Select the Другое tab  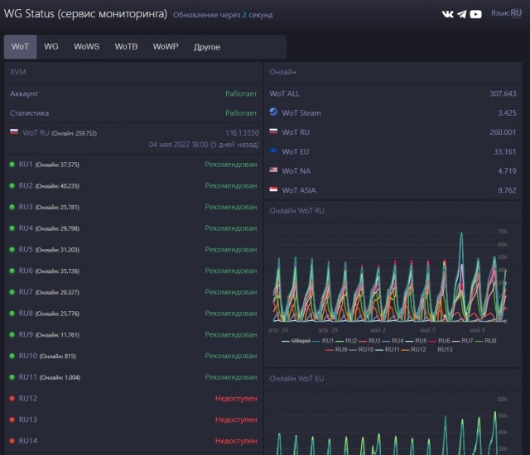click(207, 46)
